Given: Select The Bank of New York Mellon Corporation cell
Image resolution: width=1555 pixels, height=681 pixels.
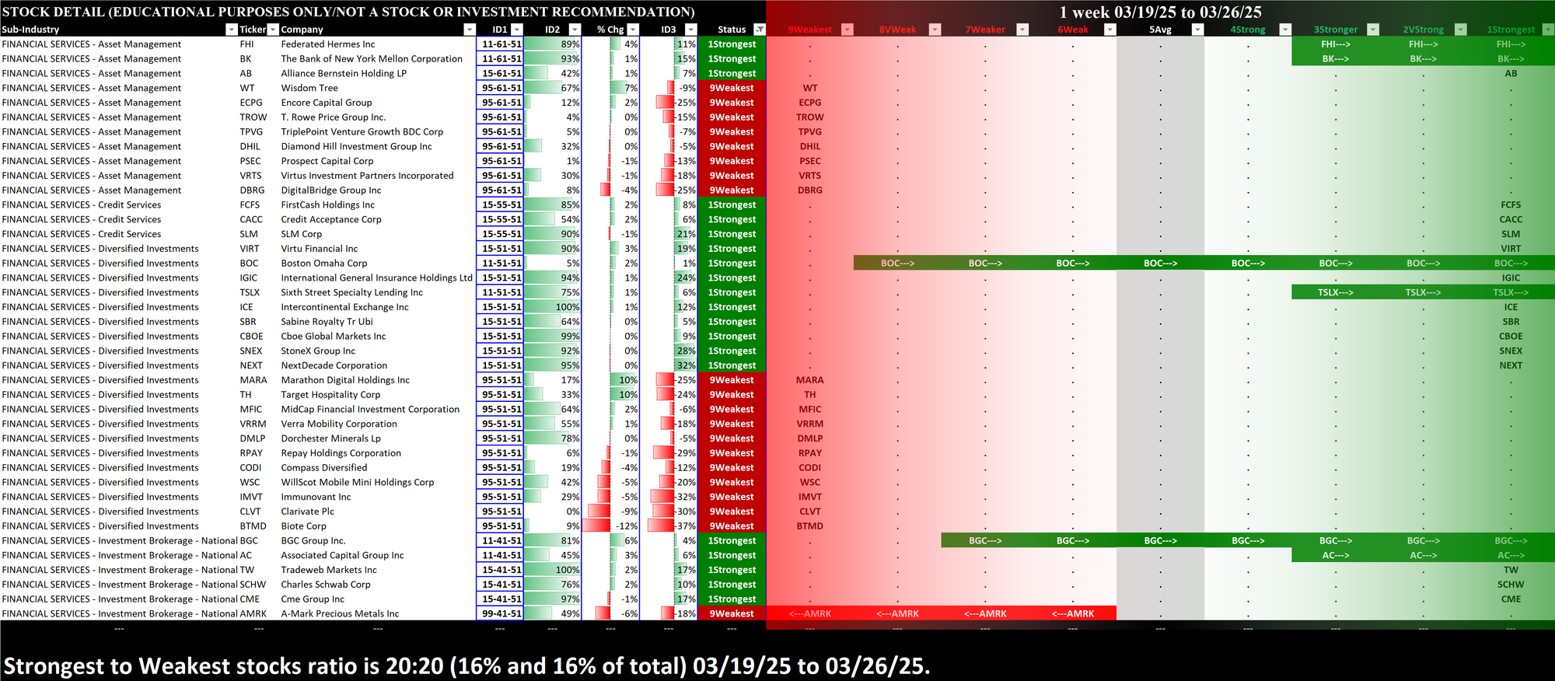Looking at the screenshot, I should [x=377, y=59].
